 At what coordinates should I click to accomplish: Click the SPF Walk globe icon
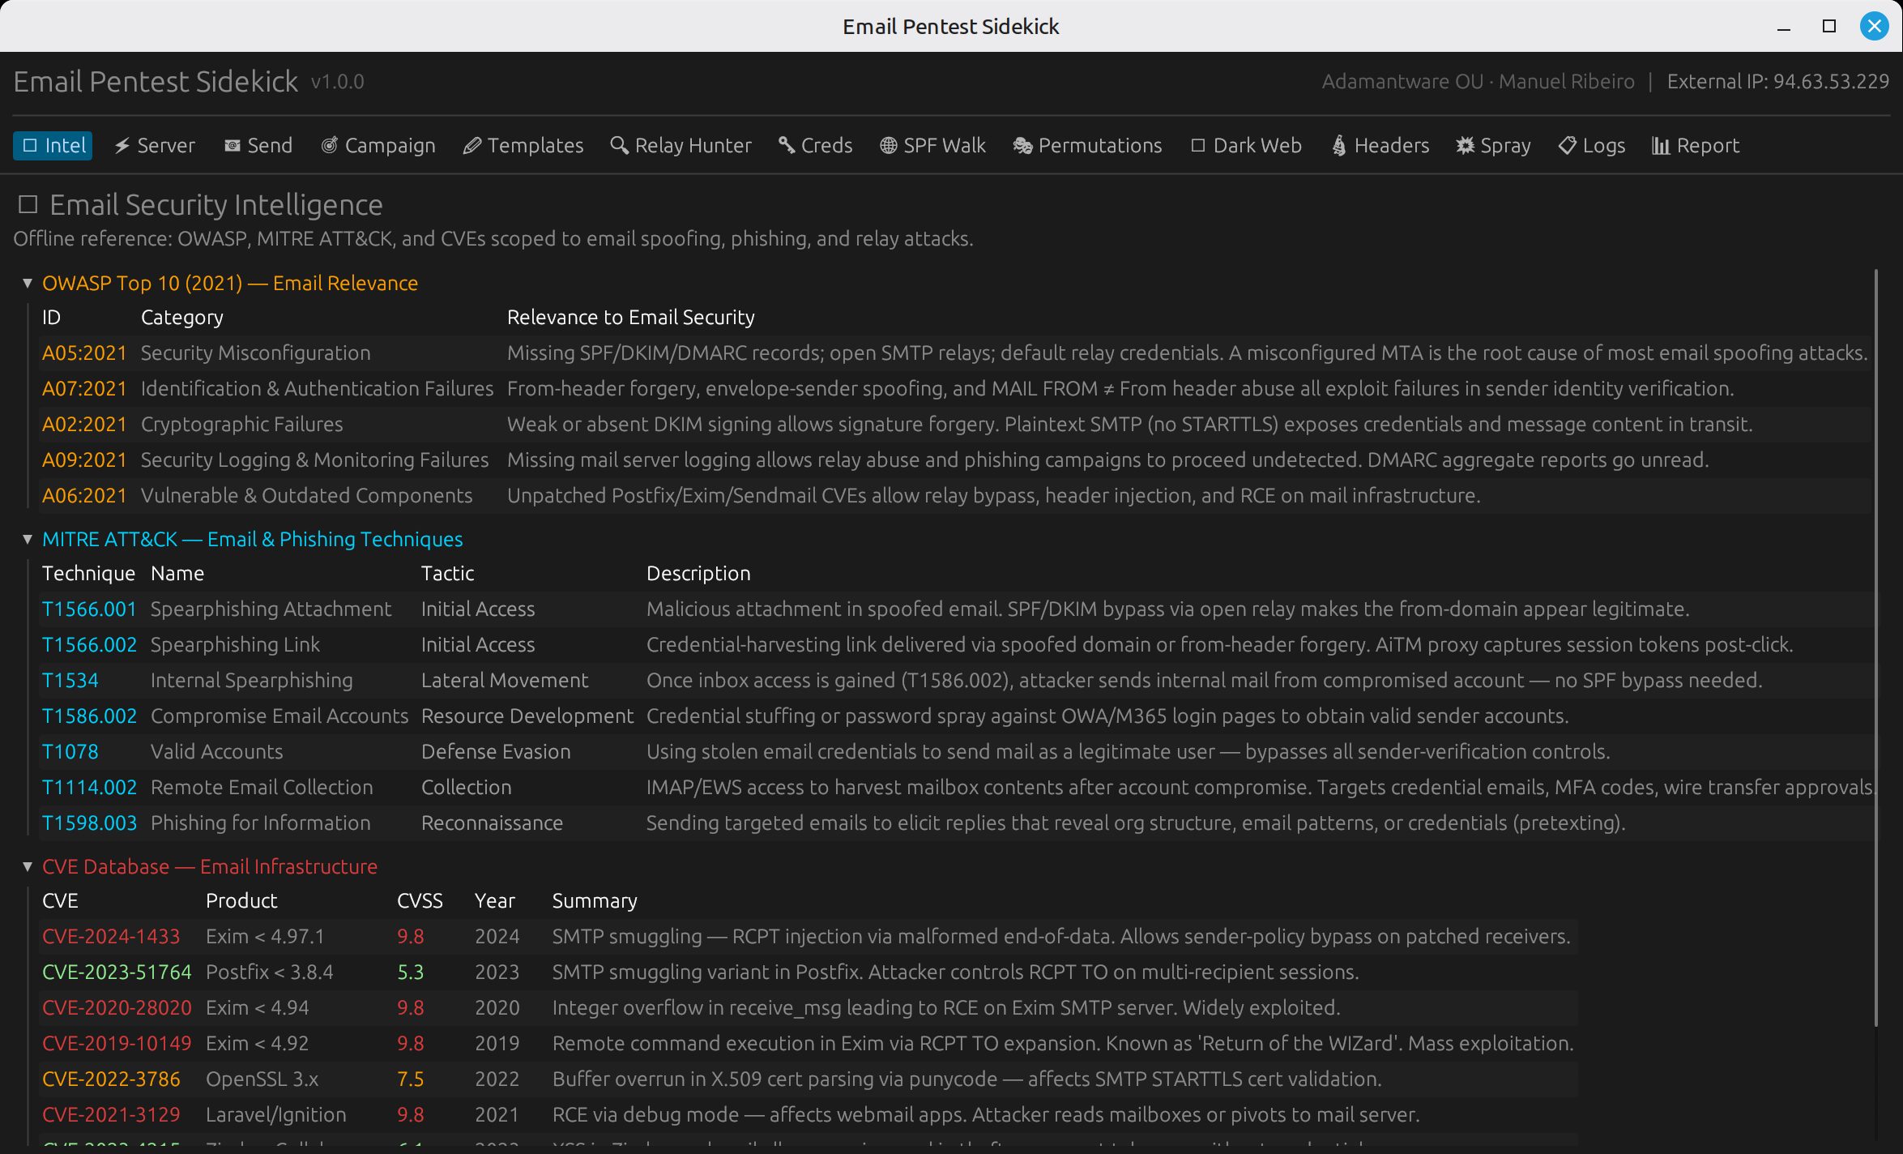coord(889,146)
